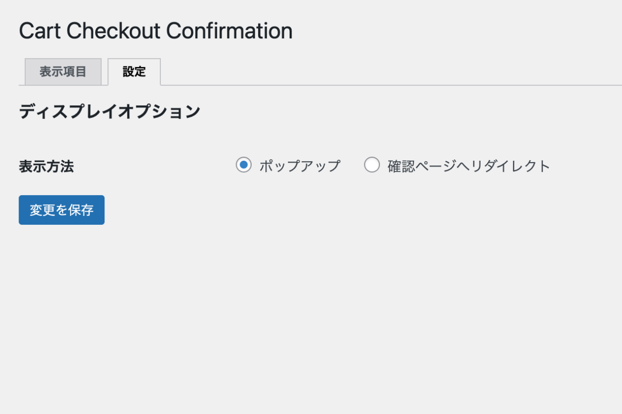This screenshot has width=622, height=414.
Task: Click the bold 表示方法 row label
Action: pos(46,167)
